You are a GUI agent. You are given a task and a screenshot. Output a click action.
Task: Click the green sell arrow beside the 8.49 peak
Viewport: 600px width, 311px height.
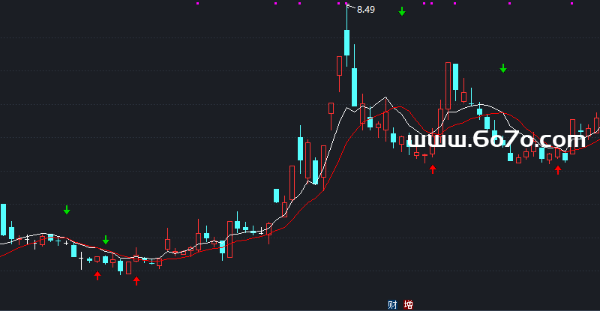402,11
